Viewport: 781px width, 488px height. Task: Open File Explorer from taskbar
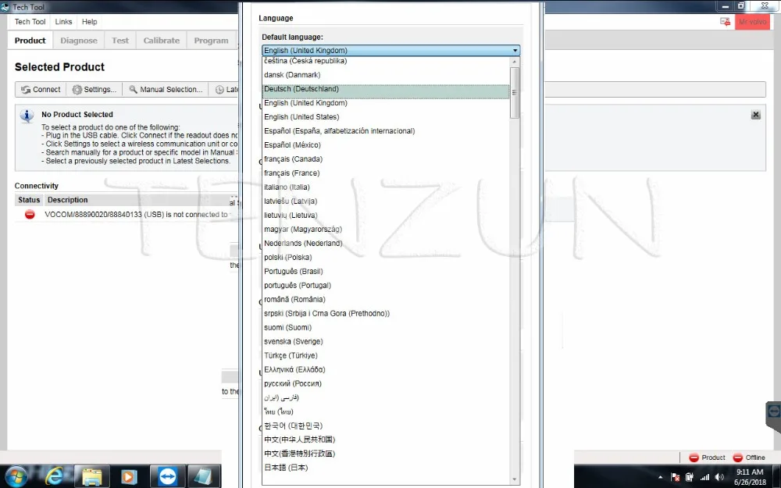pyautogui.click(x=91, y=476)
